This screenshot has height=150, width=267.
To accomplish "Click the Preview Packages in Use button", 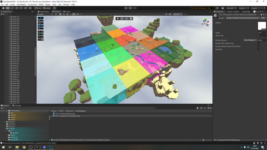I will (202, 8).
